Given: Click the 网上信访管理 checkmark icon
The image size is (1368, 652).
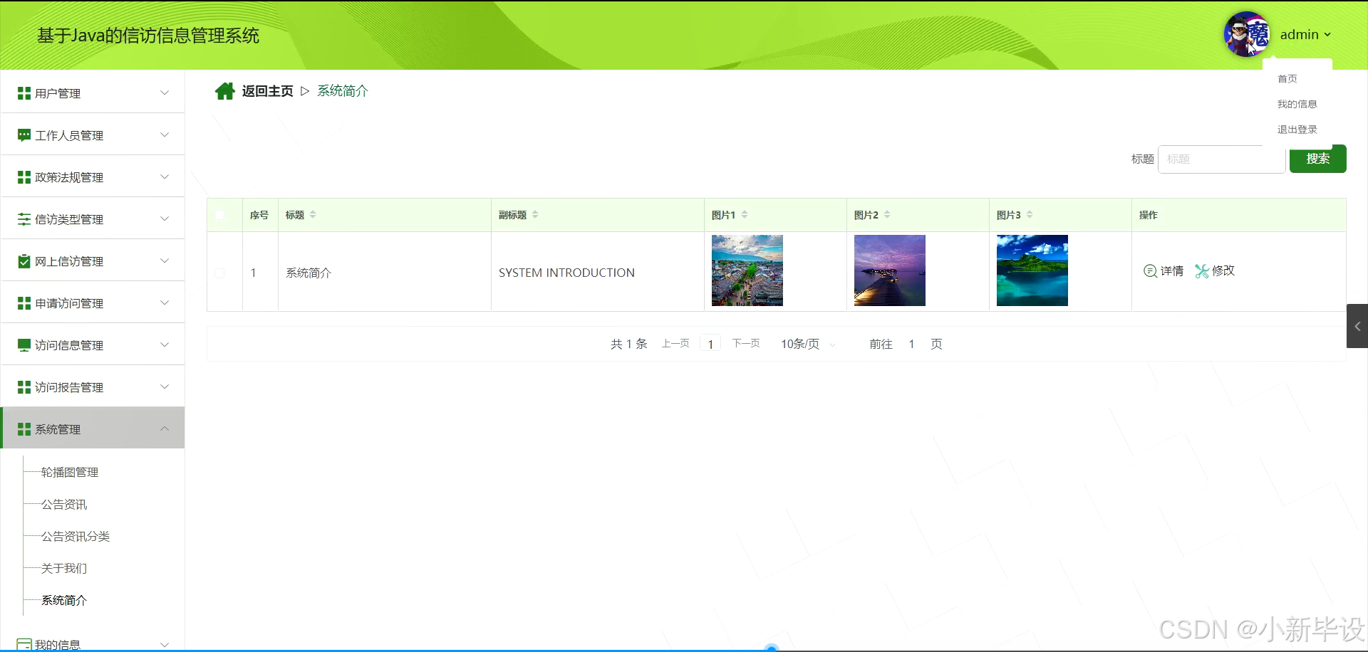Looking at the screenshot, I should (23, 261).
